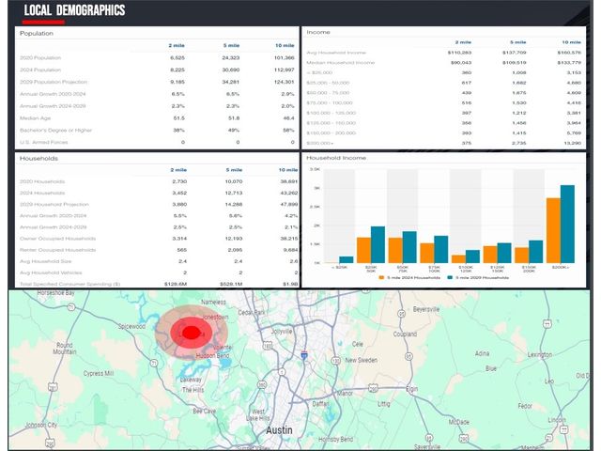This screenshot has width=601, height=451.
Task: Click the Interstate 35 shield on map
Action: point(304,354)
